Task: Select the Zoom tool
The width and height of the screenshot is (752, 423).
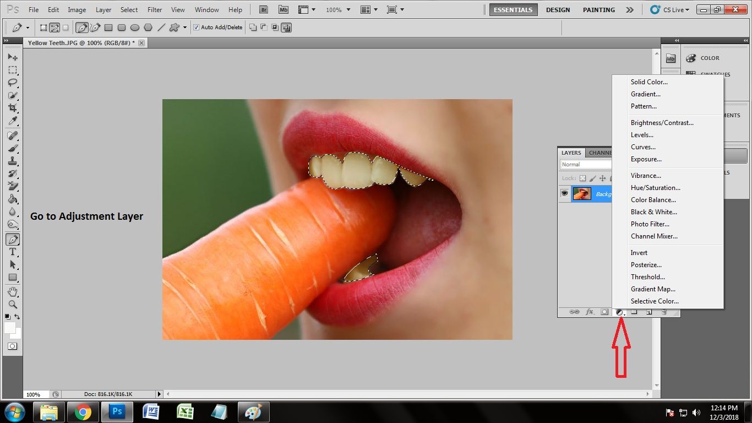Action: tap(12, 304)
